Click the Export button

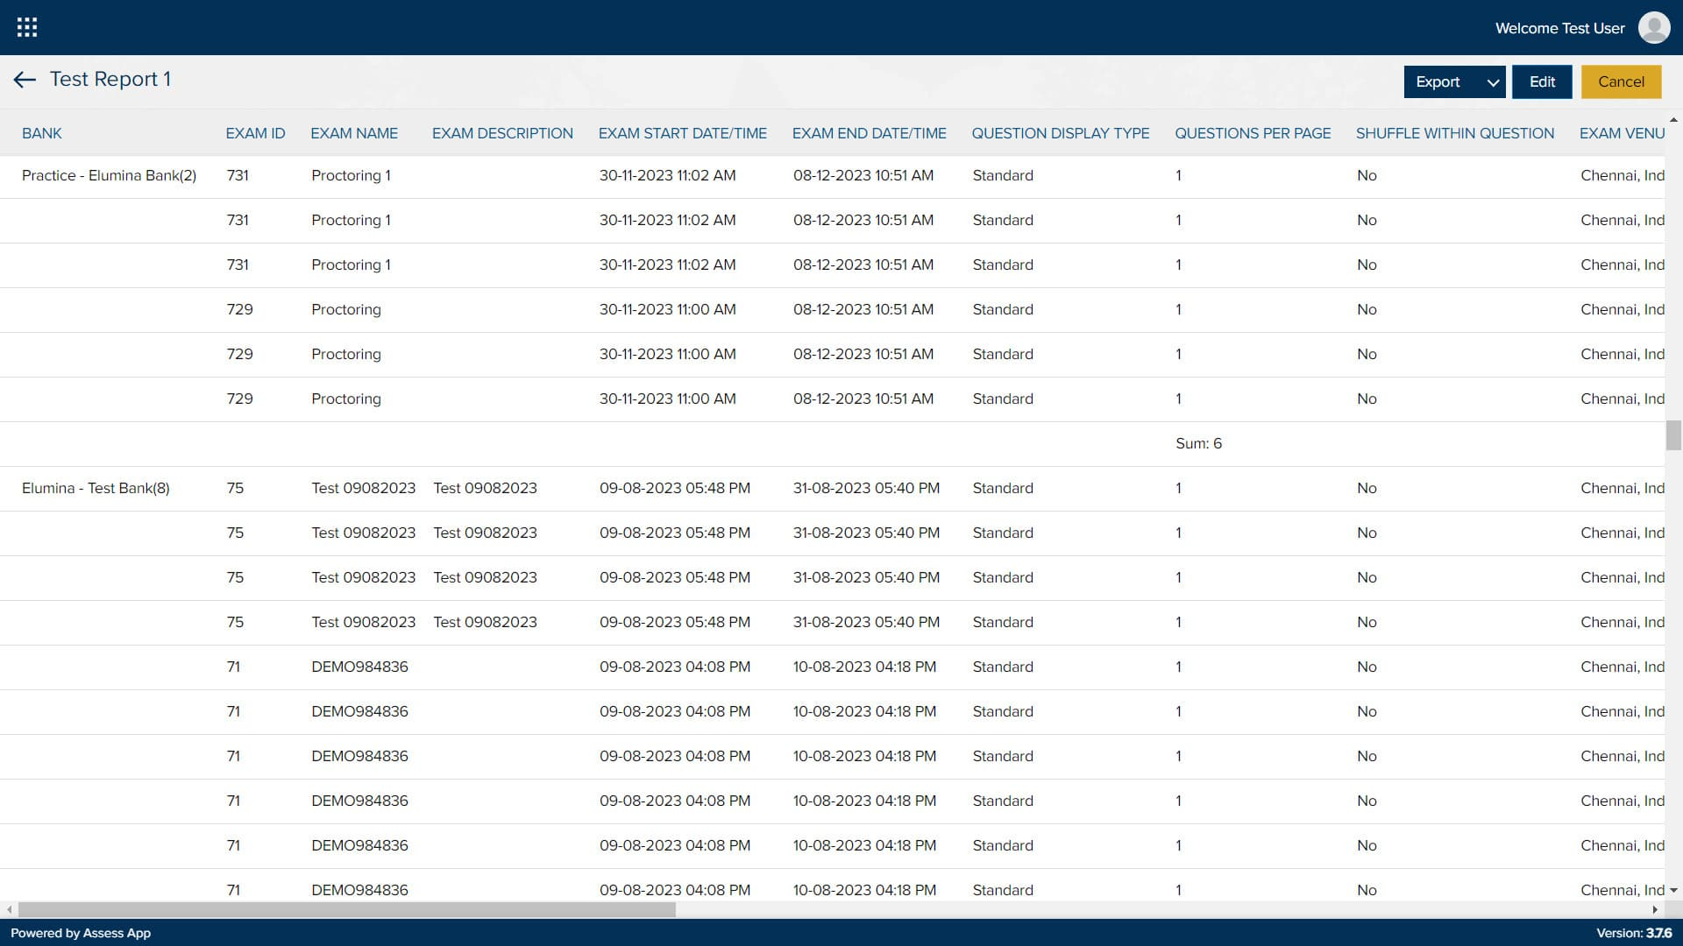tap(1438, 82)
